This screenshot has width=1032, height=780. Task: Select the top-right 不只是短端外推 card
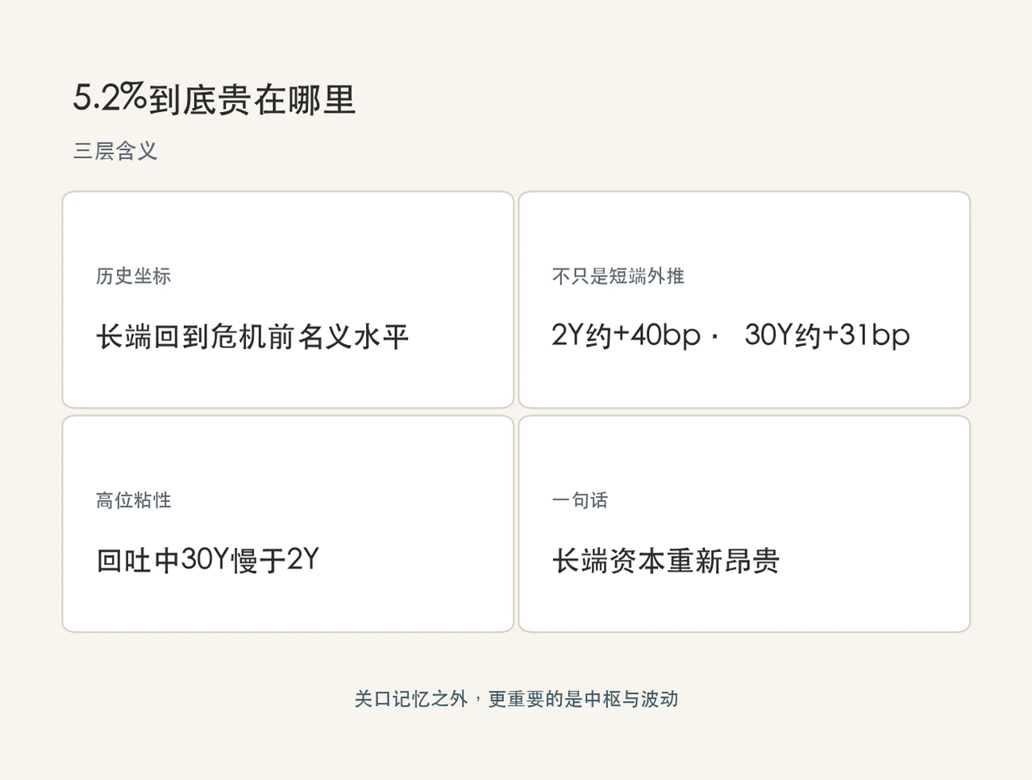(x=744, y=300)
